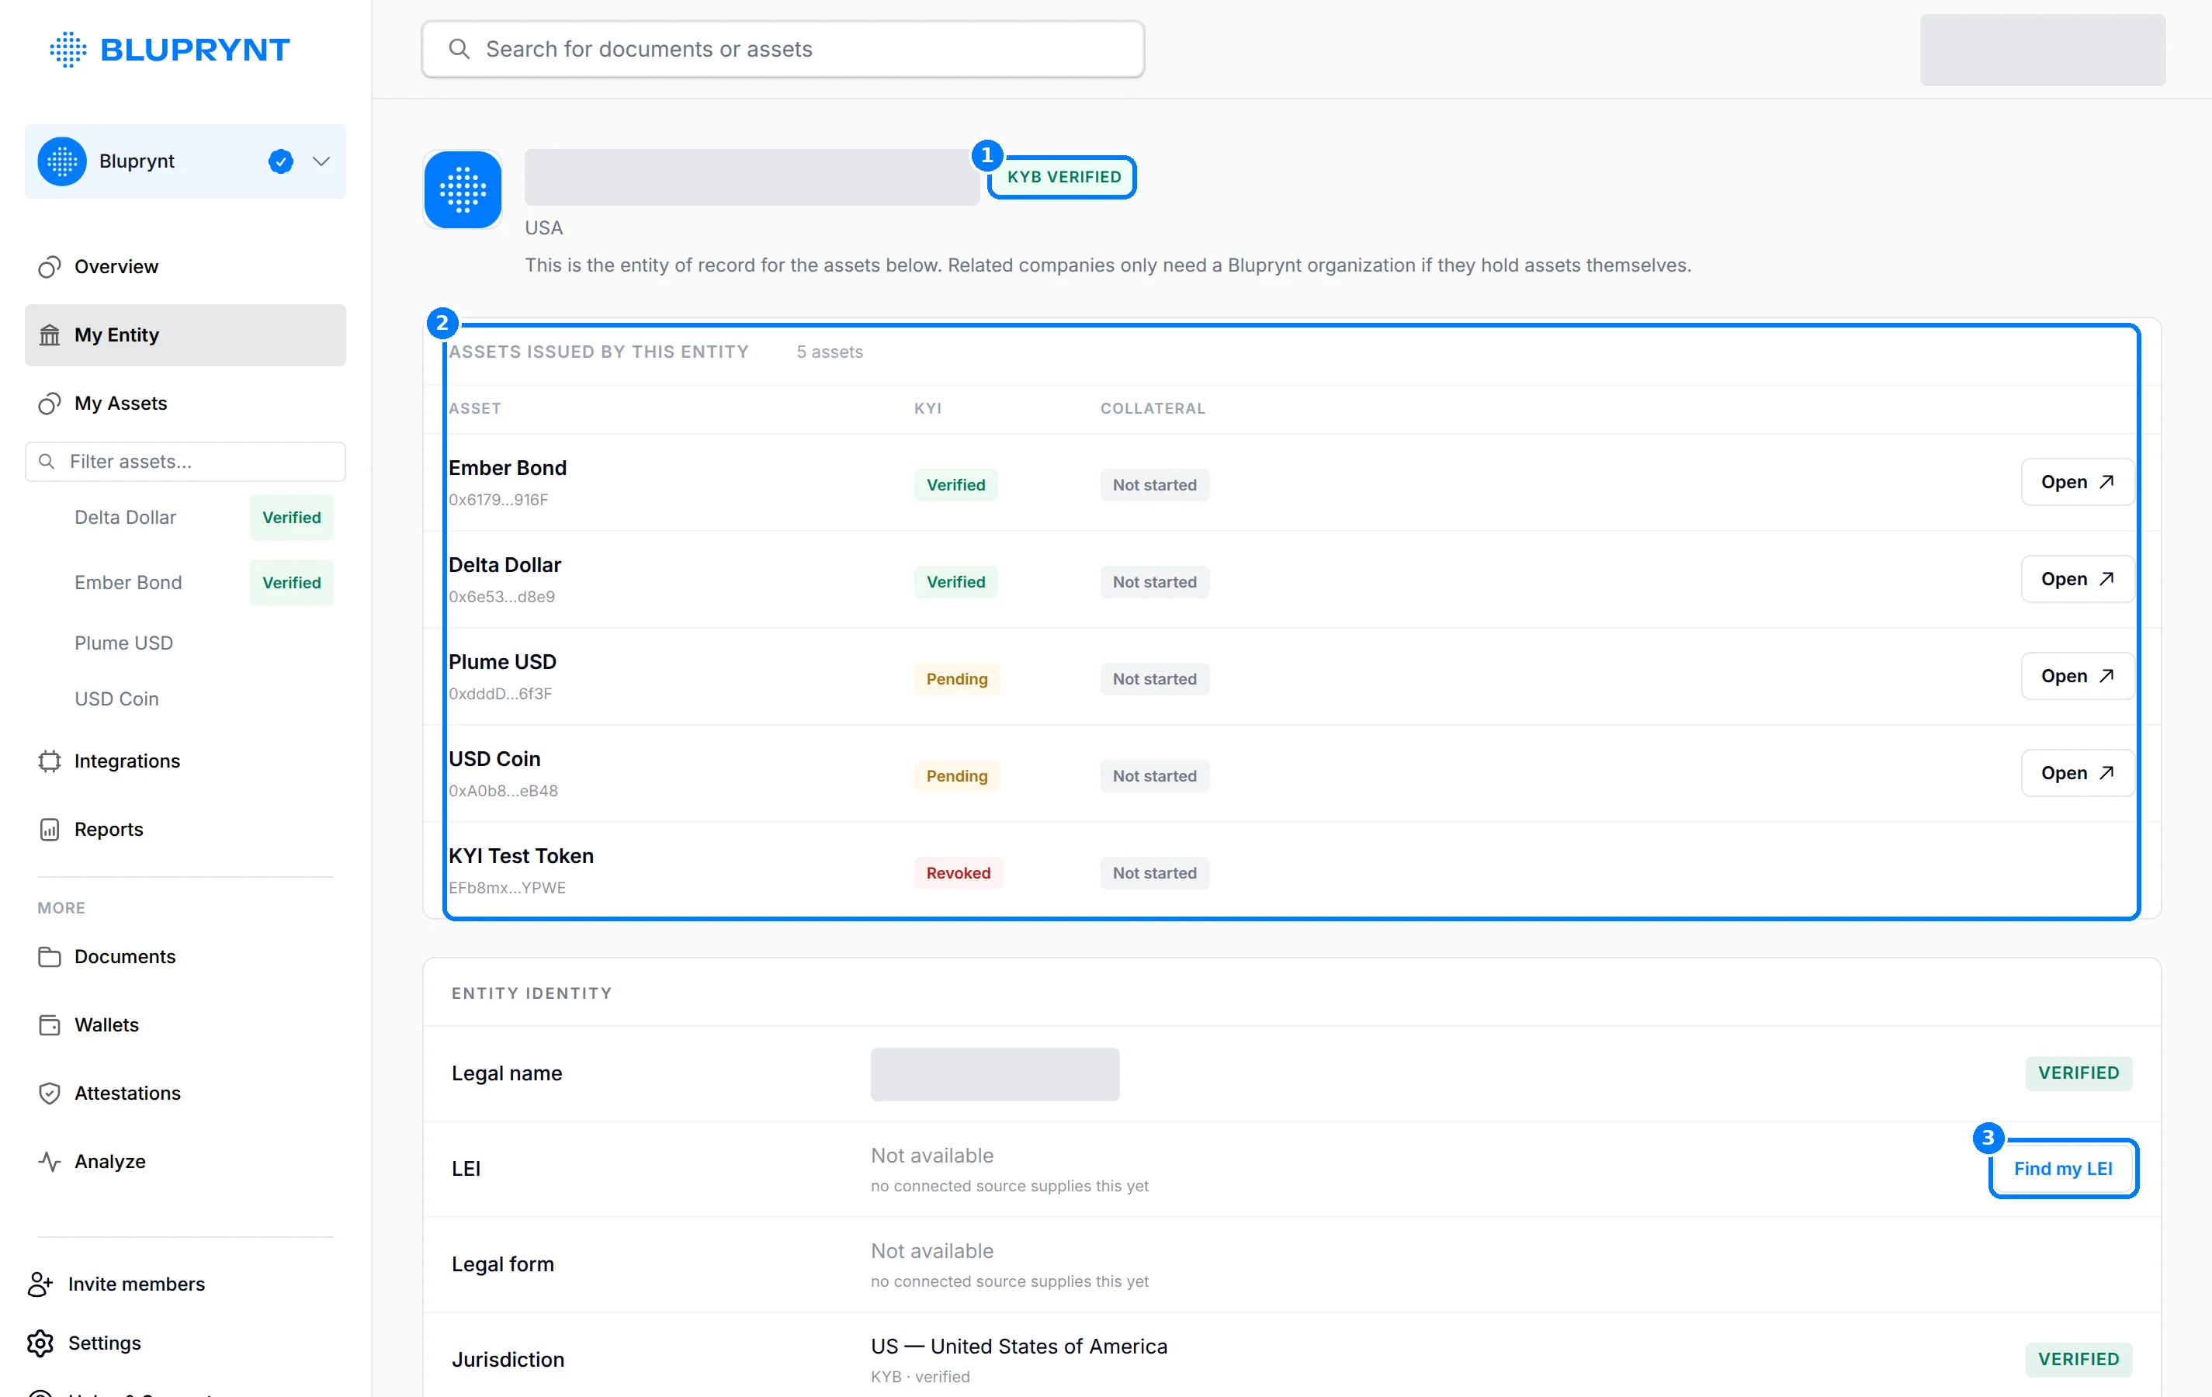
Task: Click the My Entity bank icon
Action: [x=50, y=335]
